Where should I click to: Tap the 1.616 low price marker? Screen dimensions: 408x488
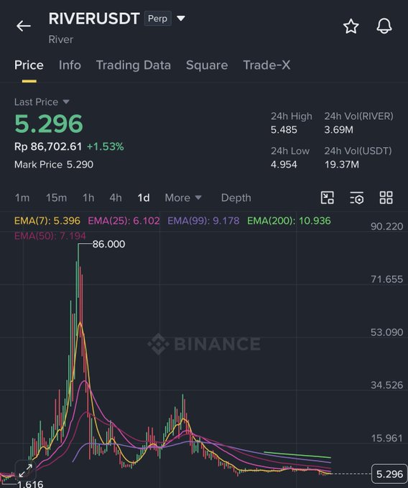coord(30,484)
